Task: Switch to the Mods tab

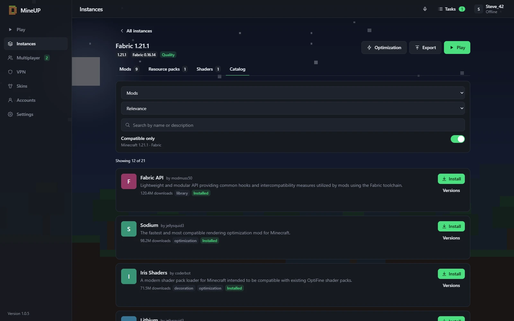Action: pyautogui.click(x=129, y=69)
